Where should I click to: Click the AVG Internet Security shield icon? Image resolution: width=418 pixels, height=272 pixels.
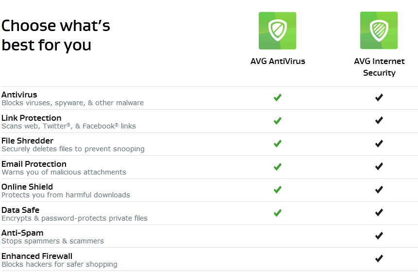tap(379, 31)
